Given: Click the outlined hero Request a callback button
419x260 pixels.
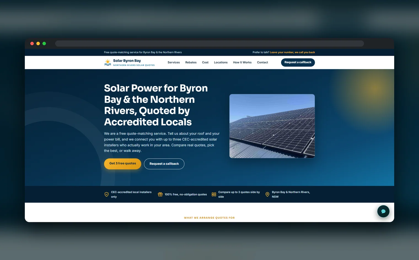Looking at the screenshot, I should (164, 164).
